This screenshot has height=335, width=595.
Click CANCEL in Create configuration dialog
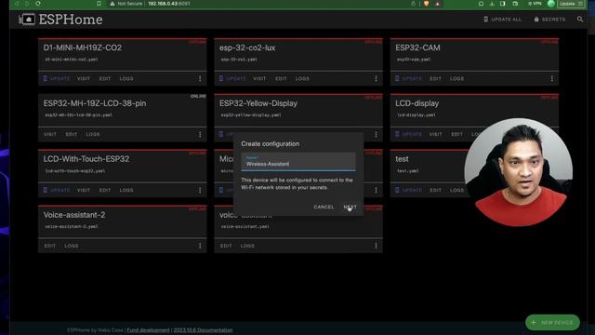click(324, 207)
